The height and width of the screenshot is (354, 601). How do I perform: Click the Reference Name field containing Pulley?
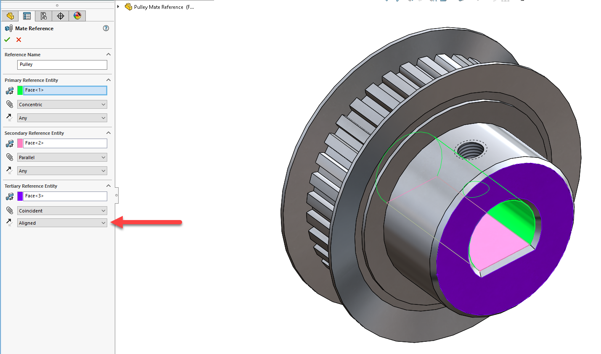coord(62,65)
